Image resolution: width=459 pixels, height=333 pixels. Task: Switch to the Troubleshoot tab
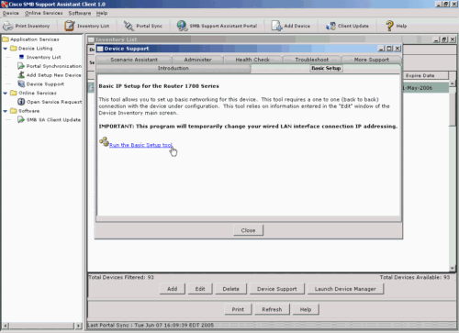312,60
